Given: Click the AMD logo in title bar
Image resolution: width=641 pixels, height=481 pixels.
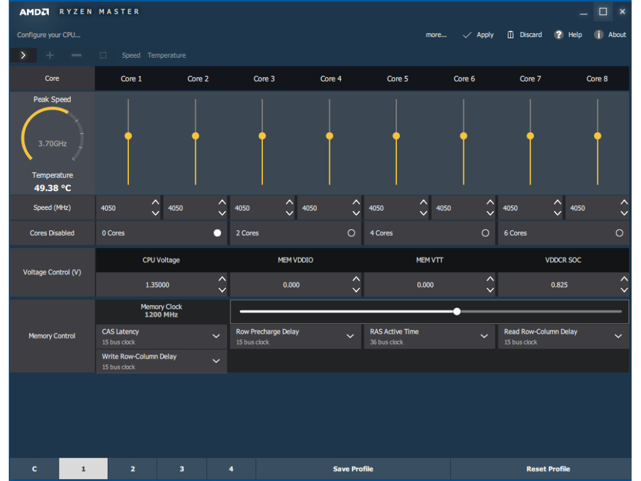Looking at the screenshot, I should [34, 12].
